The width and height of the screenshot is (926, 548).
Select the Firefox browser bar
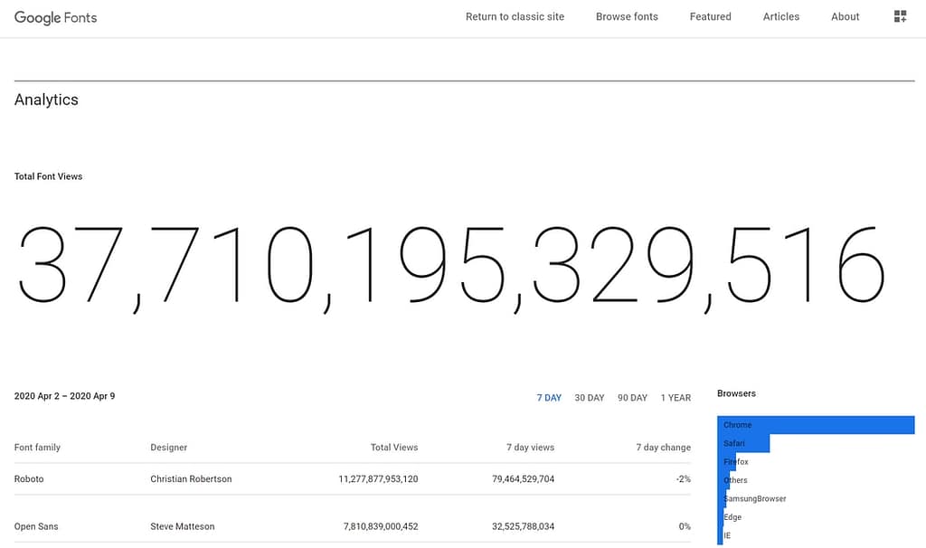pos(727,462)
